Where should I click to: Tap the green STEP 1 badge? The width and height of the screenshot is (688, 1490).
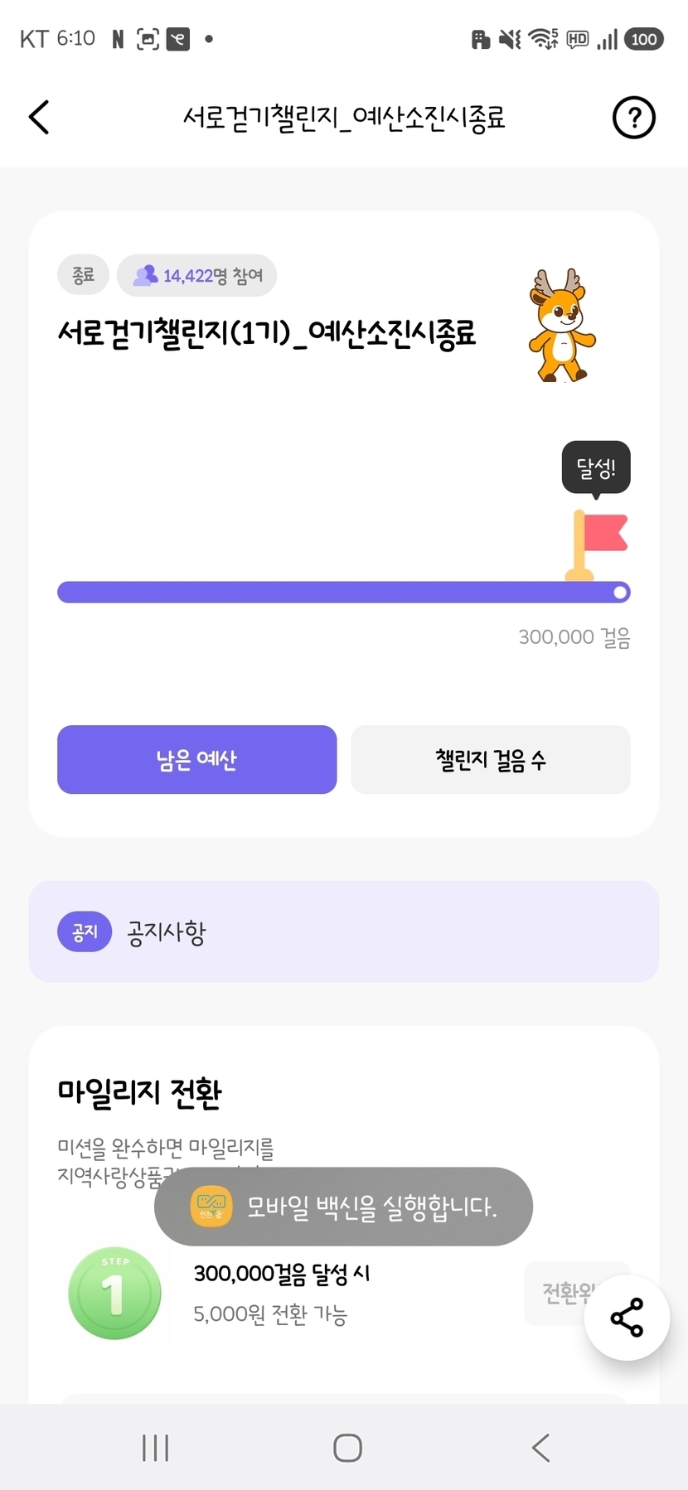click(114, 1293)
